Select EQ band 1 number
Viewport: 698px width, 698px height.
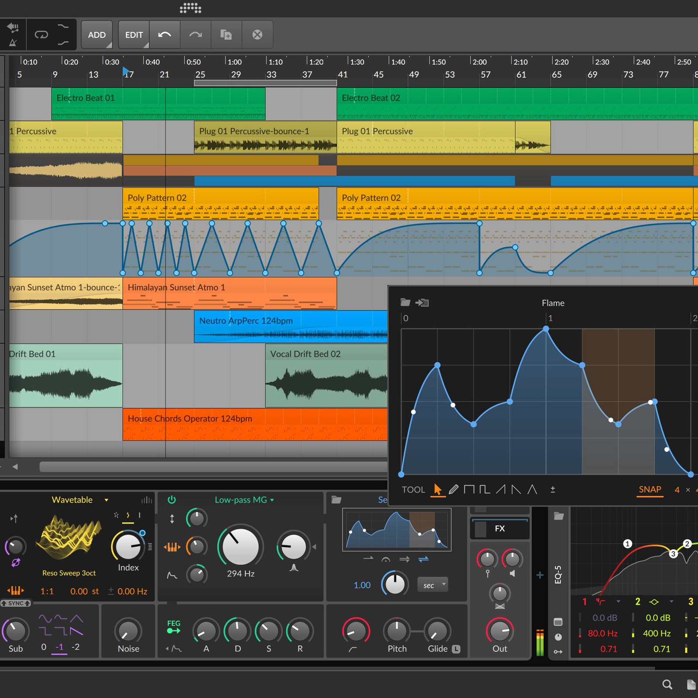pyautogui.click(x=585, y=602)
